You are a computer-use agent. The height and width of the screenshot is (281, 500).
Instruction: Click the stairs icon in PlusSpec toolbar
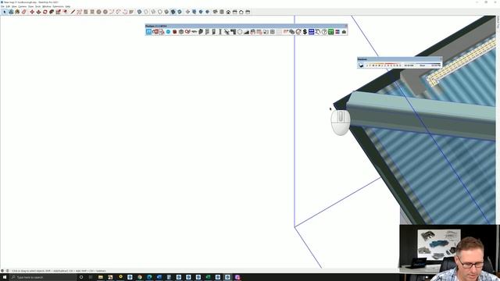coord(246,31)
